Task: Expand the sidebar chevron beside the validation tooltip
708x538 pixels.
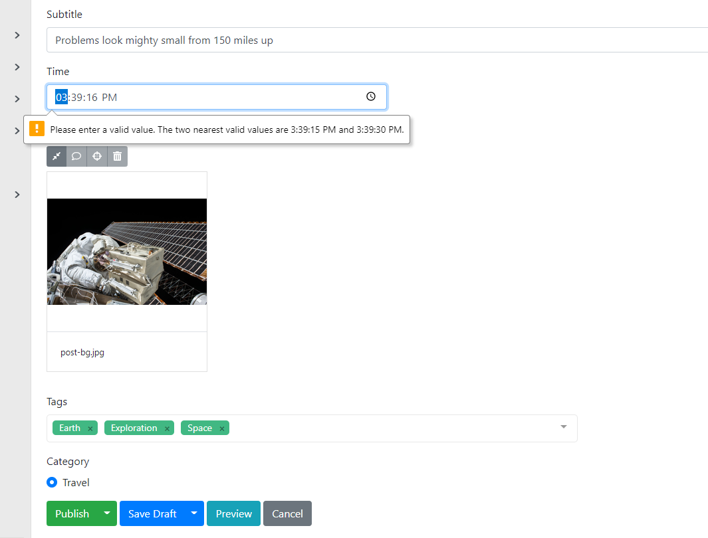Action: (x=17, y=131)
